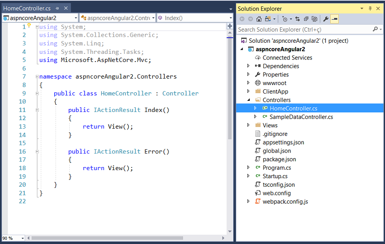Select the Dependencies icon in the tree

coord(258,66)
